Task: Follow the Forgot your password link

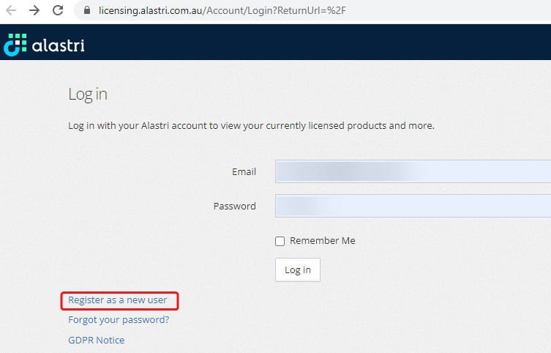Action: click(119, 320)
